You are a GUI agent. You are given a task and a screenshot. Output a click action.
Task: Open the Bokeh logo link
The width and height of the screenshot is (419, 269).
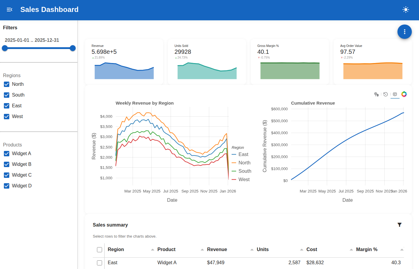(x=404, y=94)
